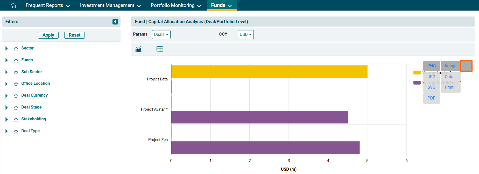Open the CCY USD dropdown
Viewport: 479px width, 174px height.
click(245, 35)
